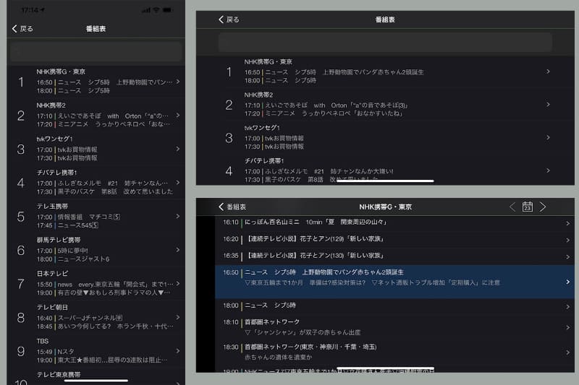
Task: Open 16:20 花子とアン(129) detail chevron
Action: [x=568, y=241]
